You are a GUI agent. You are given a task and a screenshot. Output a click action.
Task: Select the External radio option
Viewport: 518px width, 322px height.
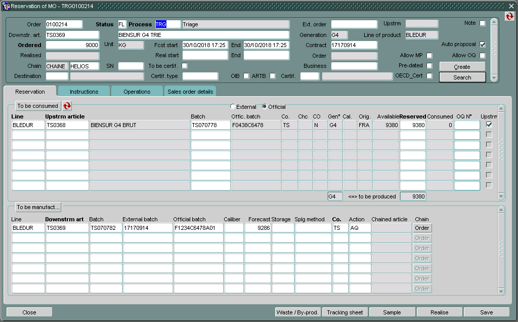pos(233,106)
